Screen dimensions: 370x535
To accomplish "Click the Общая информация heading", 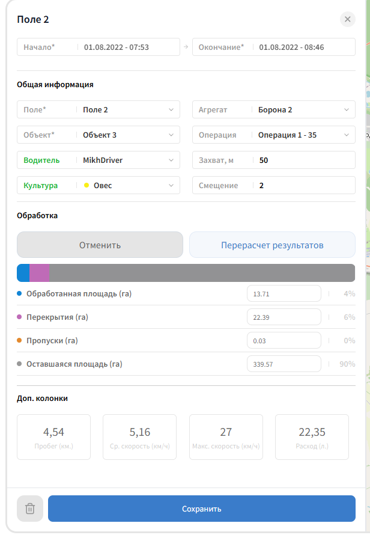I will pos(55,85).
